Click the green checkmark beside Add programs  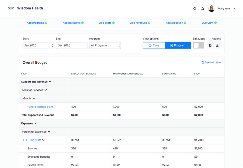[x=46, y=23]
